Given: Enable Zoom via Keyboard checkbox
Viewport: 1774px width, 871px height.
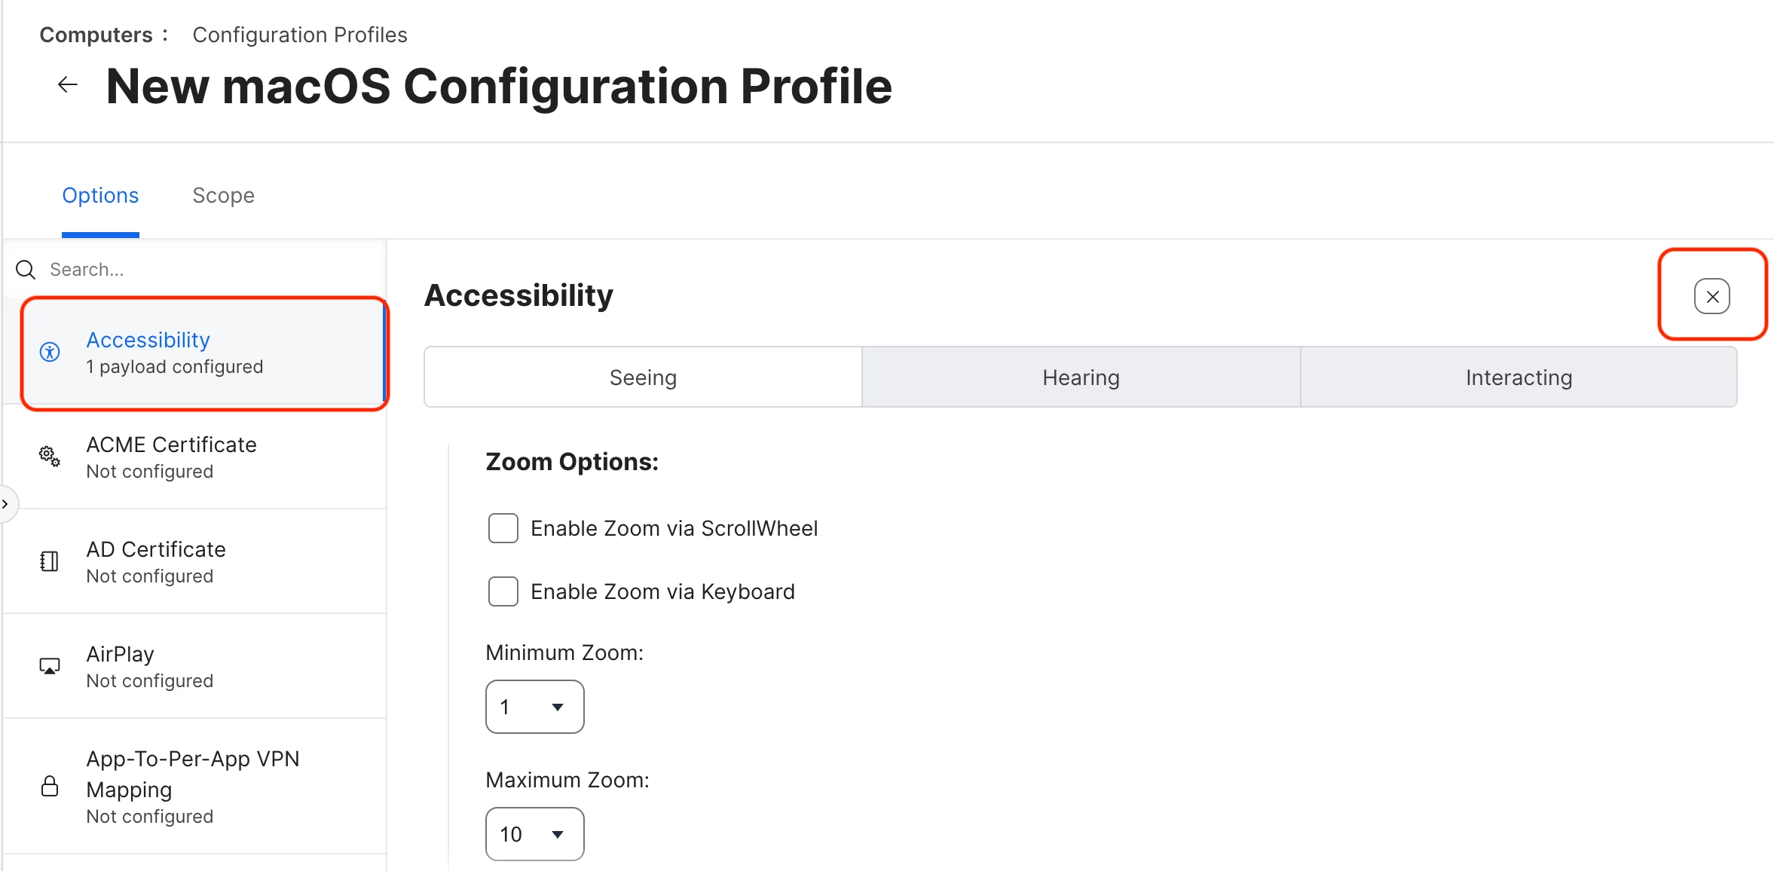Looking at the screenshot, I should tap(503, 591).
